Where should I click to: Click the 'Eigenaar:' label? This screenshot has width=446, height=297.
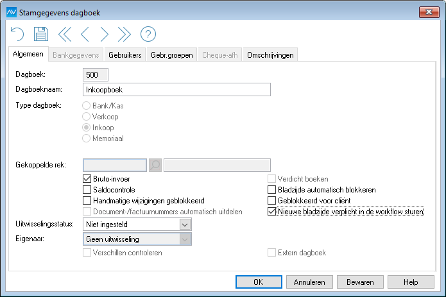click(x=30, y=239)
